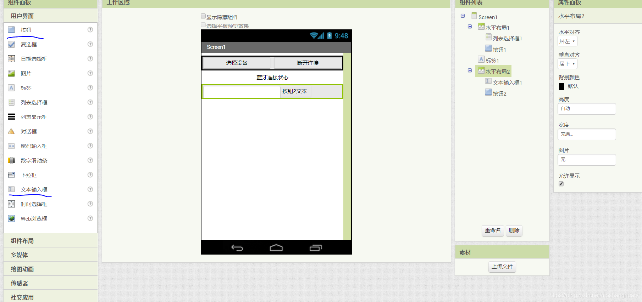Open help for 标签 component
Screen dimensions: 642x302
[90, 88]
